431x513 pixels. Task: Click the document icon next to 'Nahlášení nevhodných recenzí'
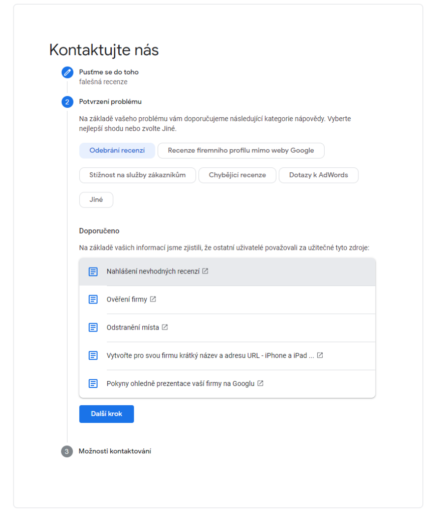pyautogui.click(x=93, y=271)
